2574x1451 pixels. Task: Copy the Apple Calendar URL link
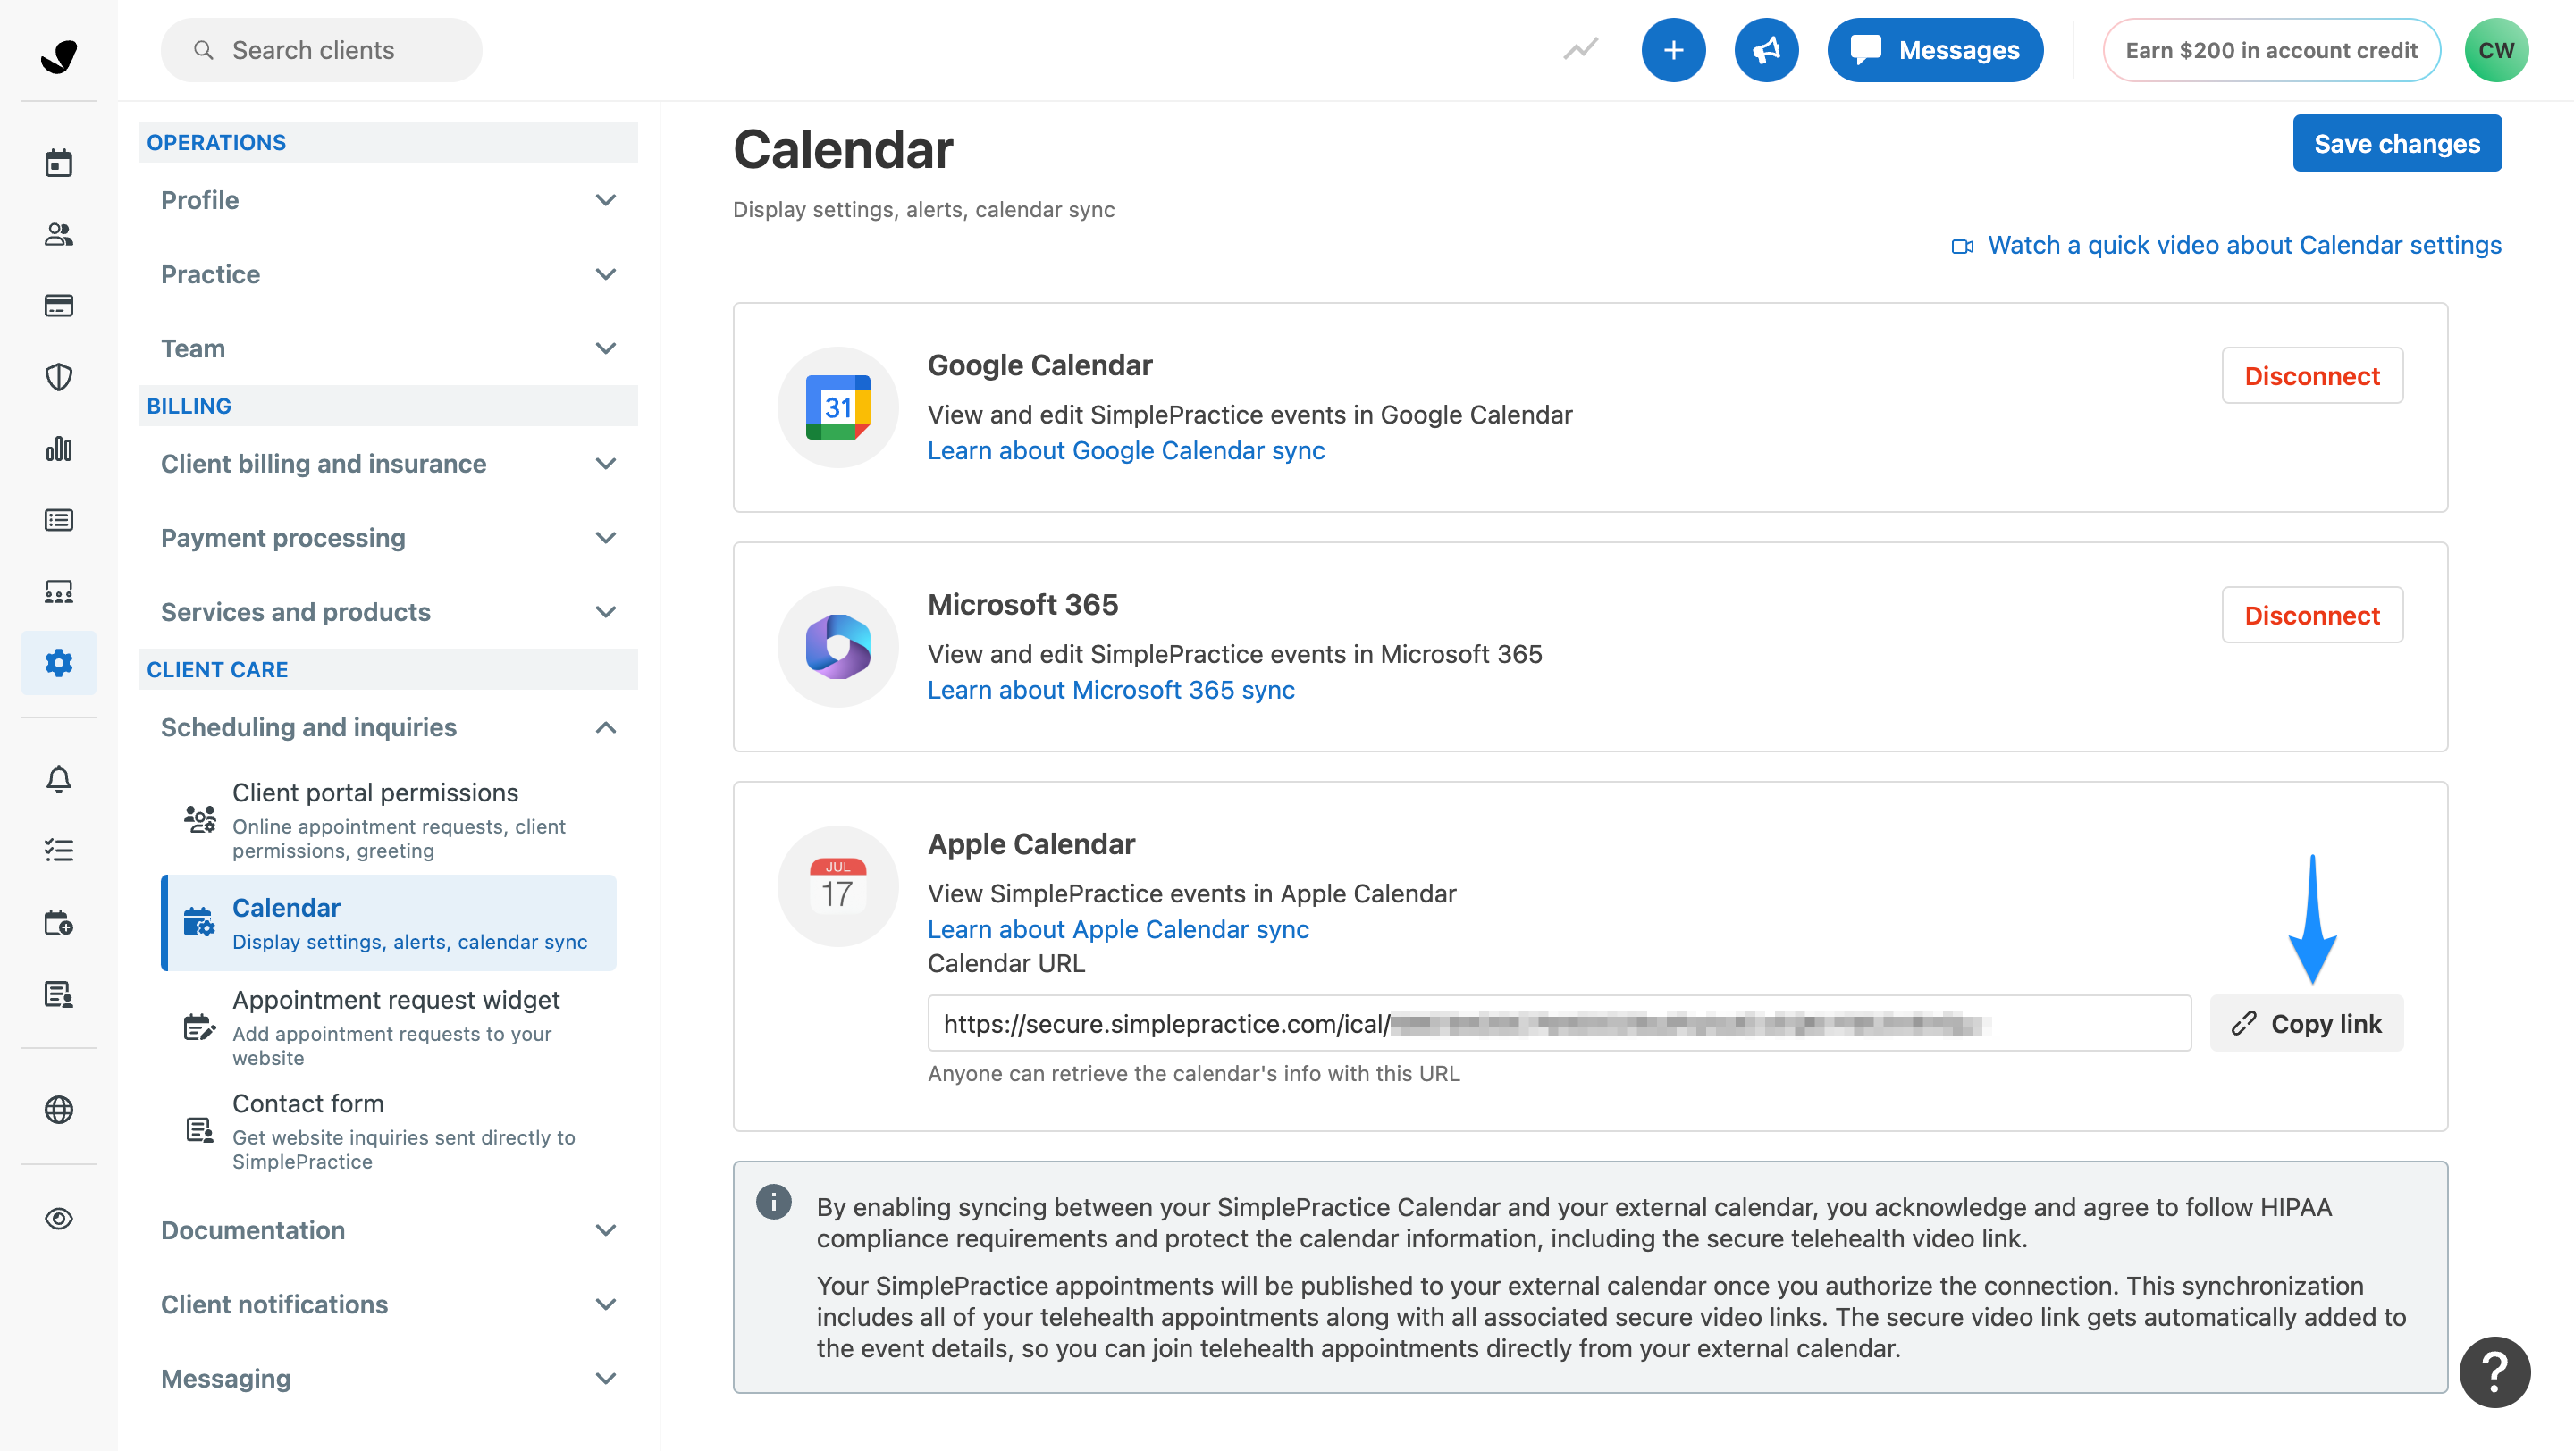pyautogui.click(x=2306, y=1024)
